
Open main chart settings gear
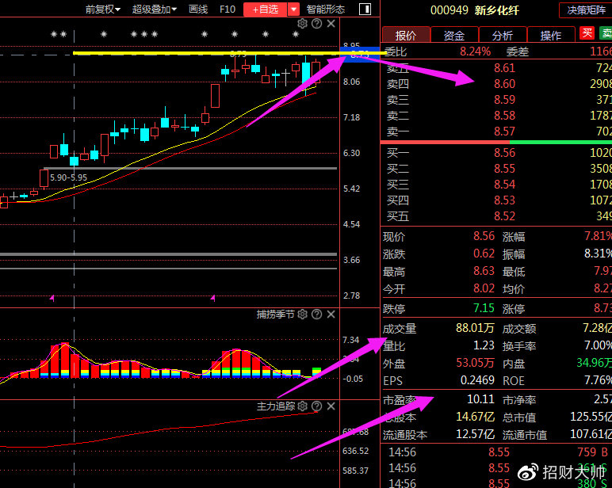pyautogui.click(x=302, y=24)
